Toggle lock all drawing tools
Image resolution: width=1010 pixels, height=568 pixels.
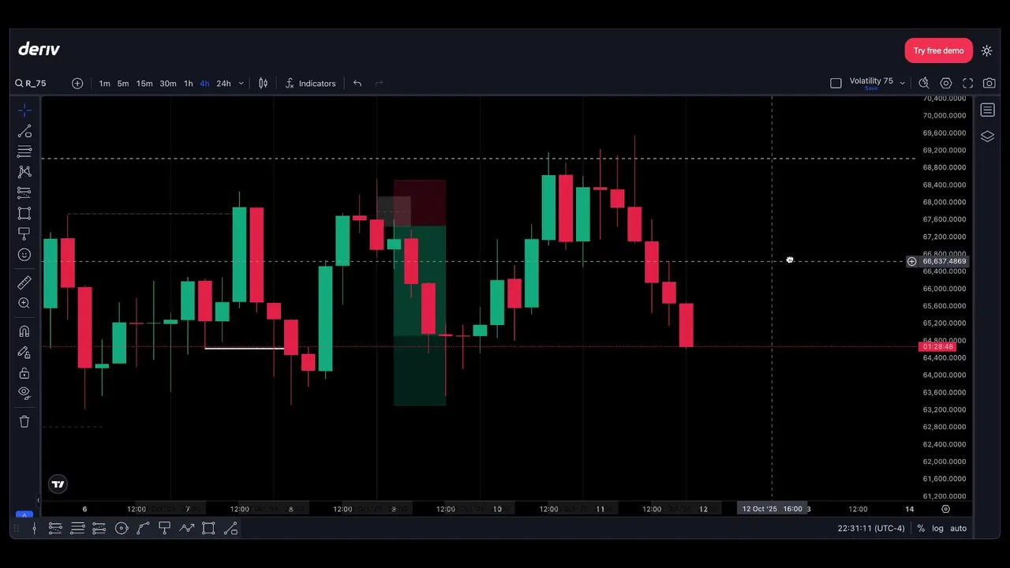coord(24,372)
